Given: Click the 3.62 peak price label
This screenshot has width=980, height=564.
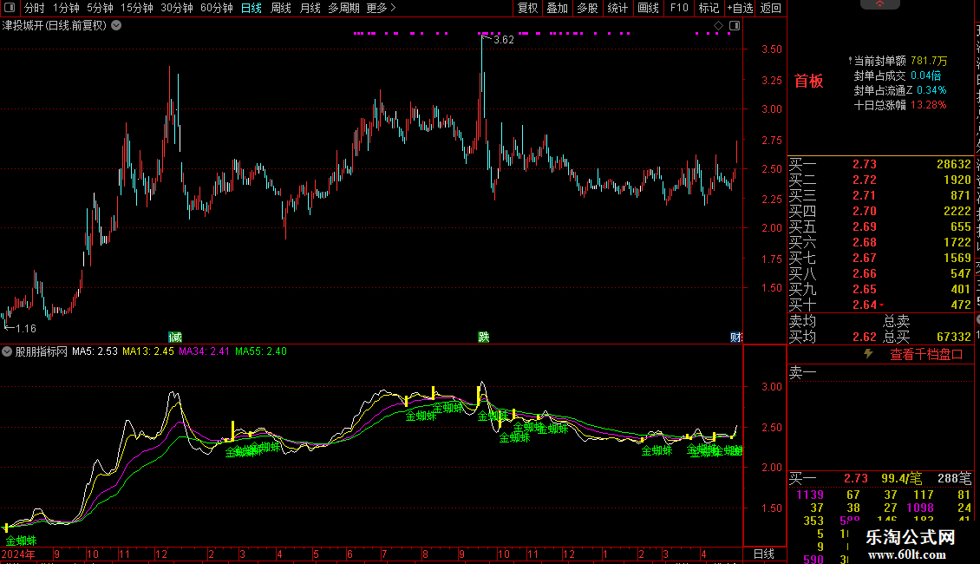Looking at the screenshot, I should click(503, 39).
